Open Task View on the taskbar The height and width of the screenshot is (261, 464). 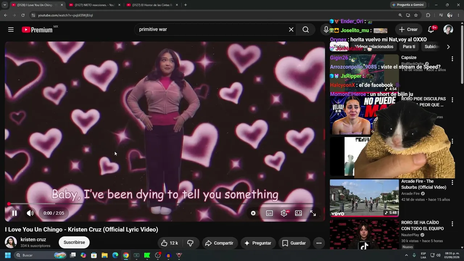click(x=73, y=255)
